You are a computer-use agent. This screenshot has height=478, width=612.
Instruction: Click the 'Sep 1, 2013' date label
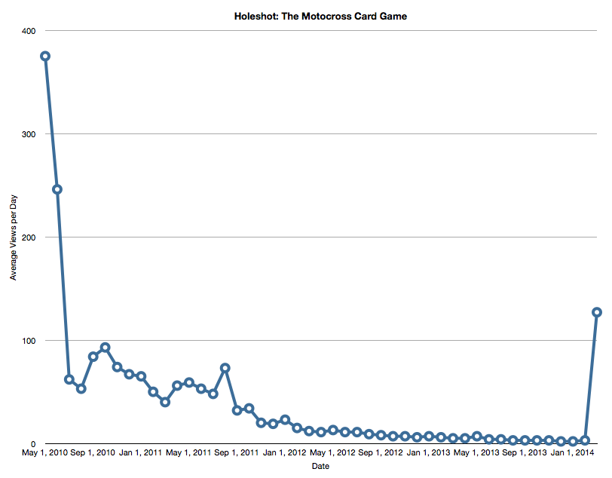coord(525,452)
